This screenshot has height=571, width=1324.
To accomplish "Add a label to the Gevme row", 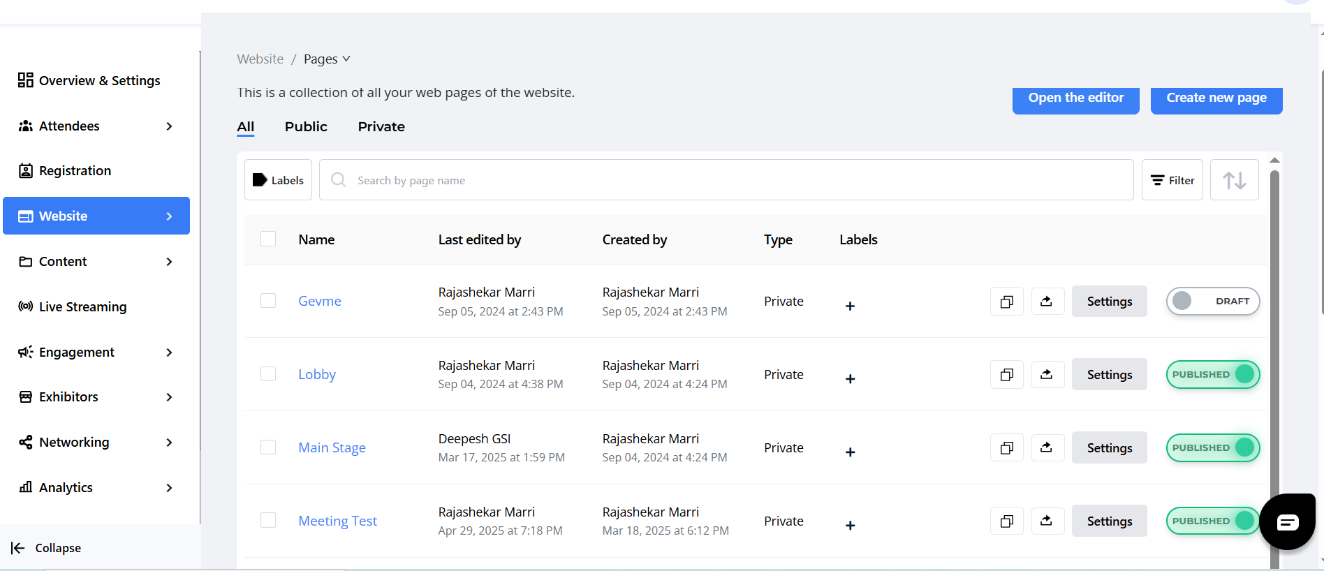I will click(x=850, y=306).
